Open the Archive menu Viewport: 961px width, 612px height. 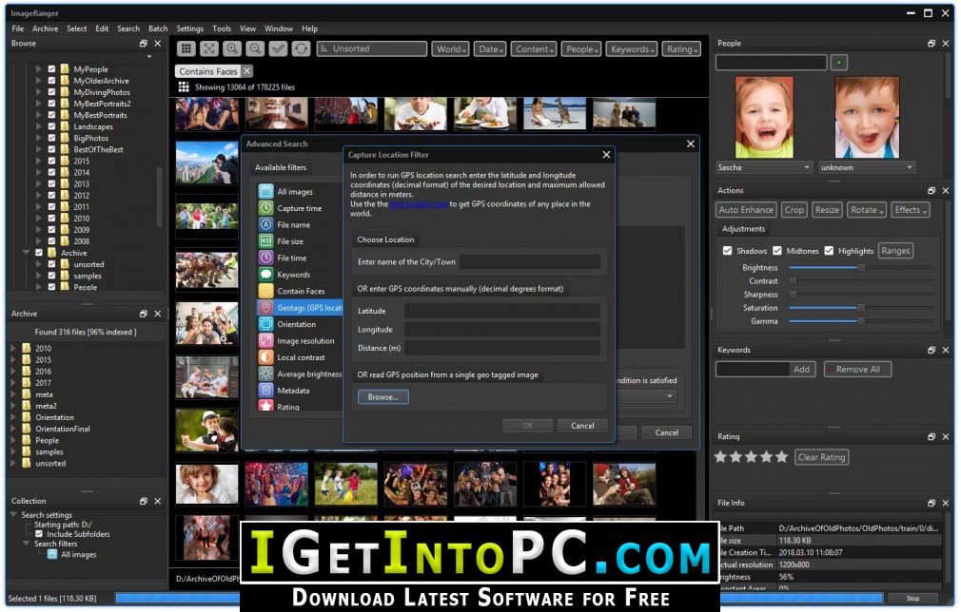coord(46,29)
